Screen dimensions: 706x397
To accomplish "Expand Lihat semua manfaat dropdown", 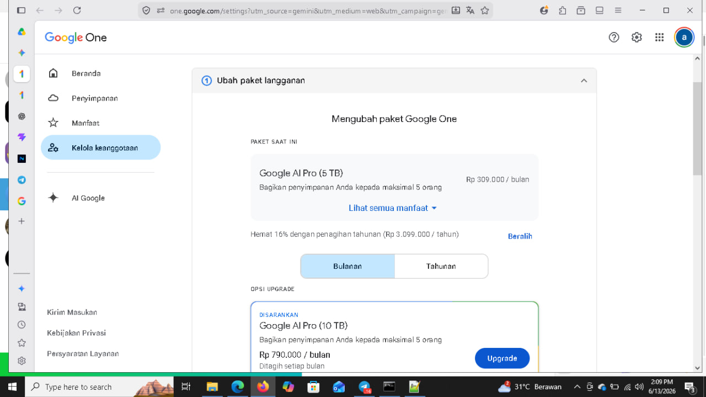I will 393,208.
